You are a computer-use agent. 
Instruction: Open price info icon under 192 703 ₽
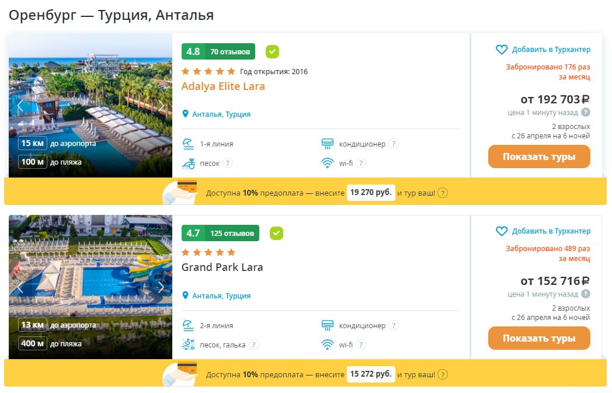click(x=585, y=113)
